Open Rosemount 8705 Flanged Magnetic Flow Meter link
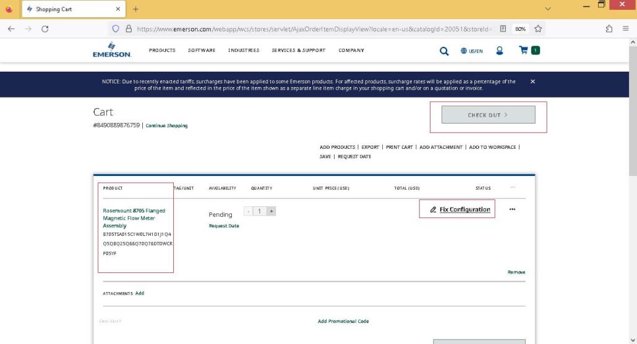This screenshot has width=637, height=344. (x=134, y=218)
